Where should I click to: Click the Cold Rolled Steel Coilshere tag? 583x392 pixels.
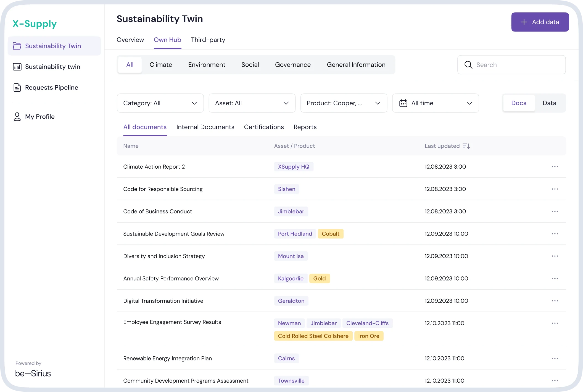[313, 336]
